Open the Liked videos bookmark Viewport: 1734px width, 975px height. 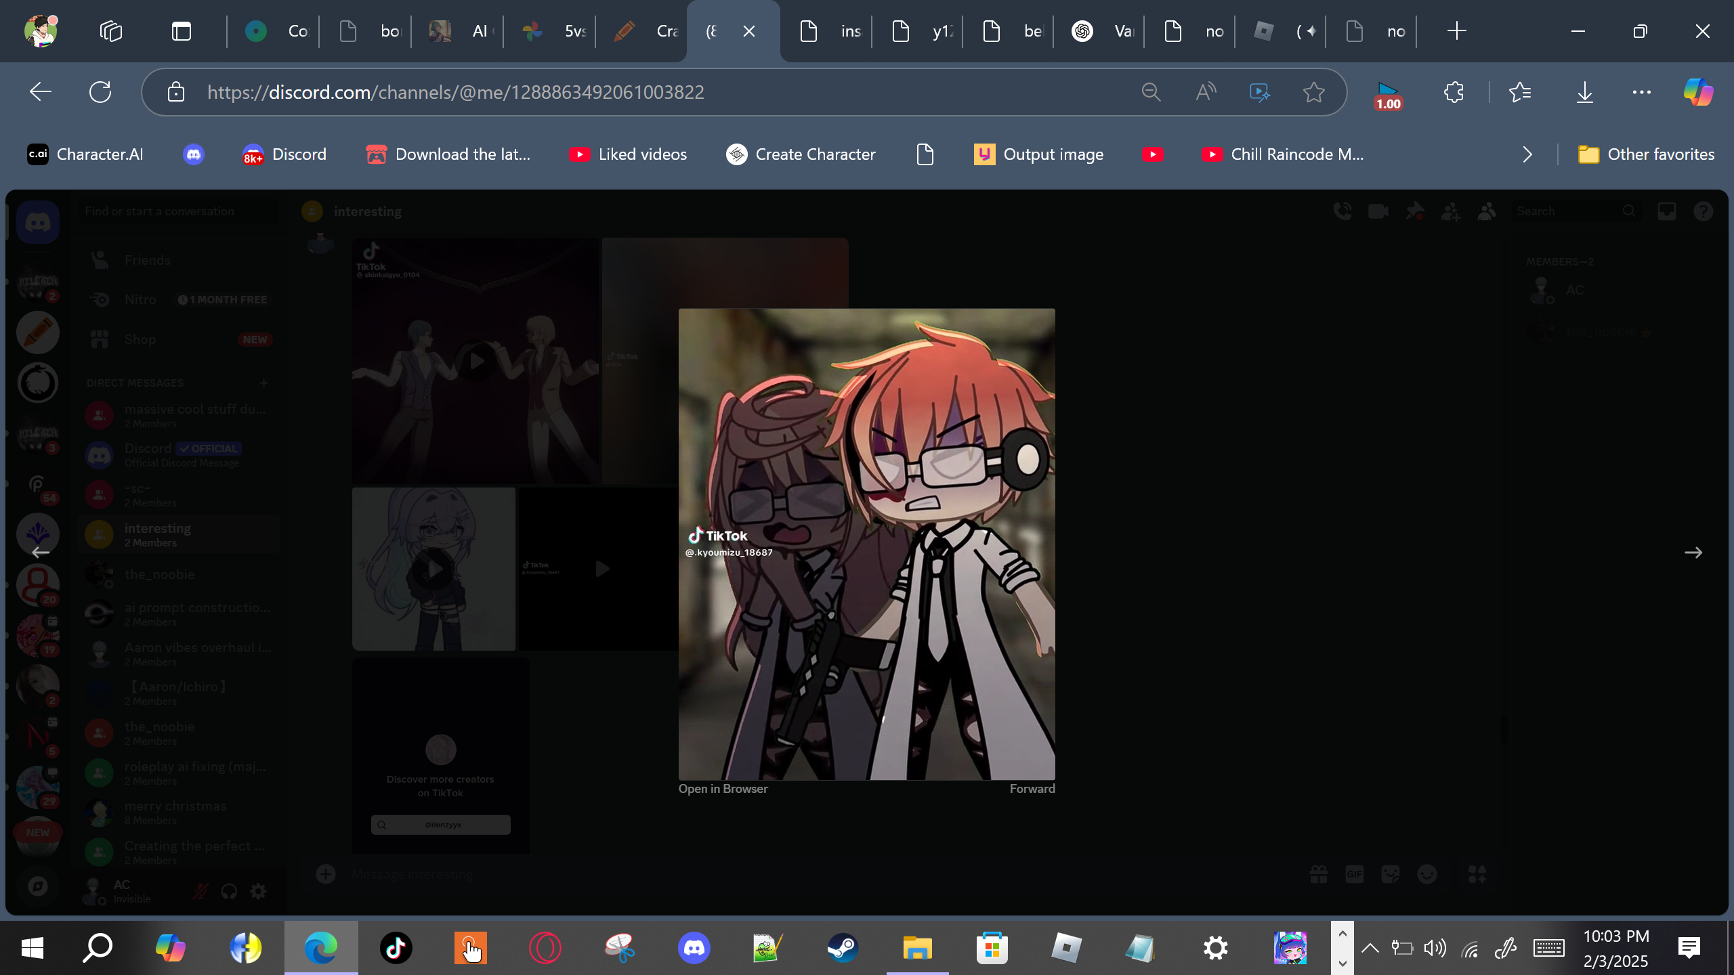click(x=628, y=154)
